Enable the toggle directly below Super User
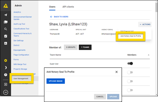The width and height of the screenshot is (158, 102). pos(130,72)
